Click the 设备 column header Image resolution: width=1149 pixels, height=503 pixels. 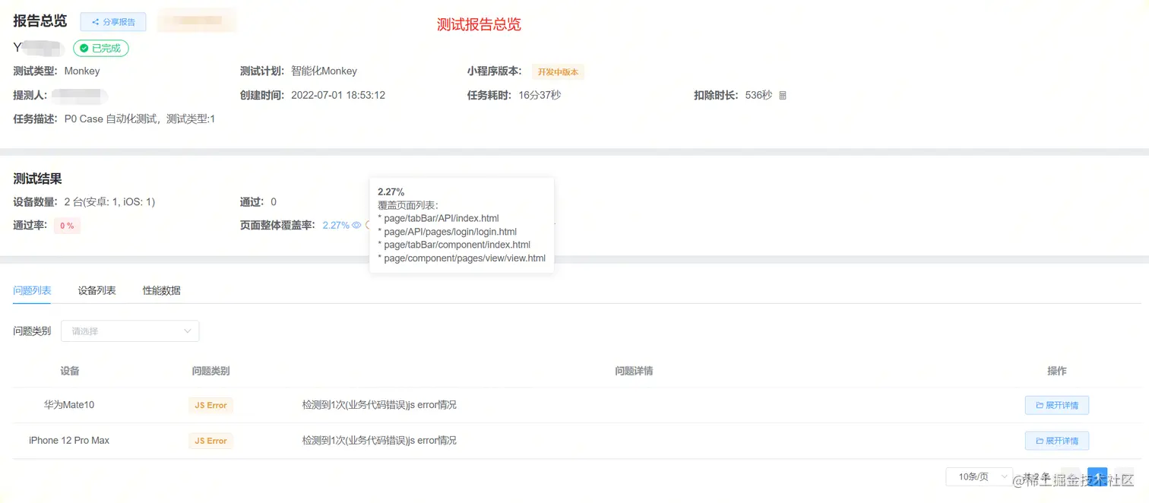click(70, 371)
